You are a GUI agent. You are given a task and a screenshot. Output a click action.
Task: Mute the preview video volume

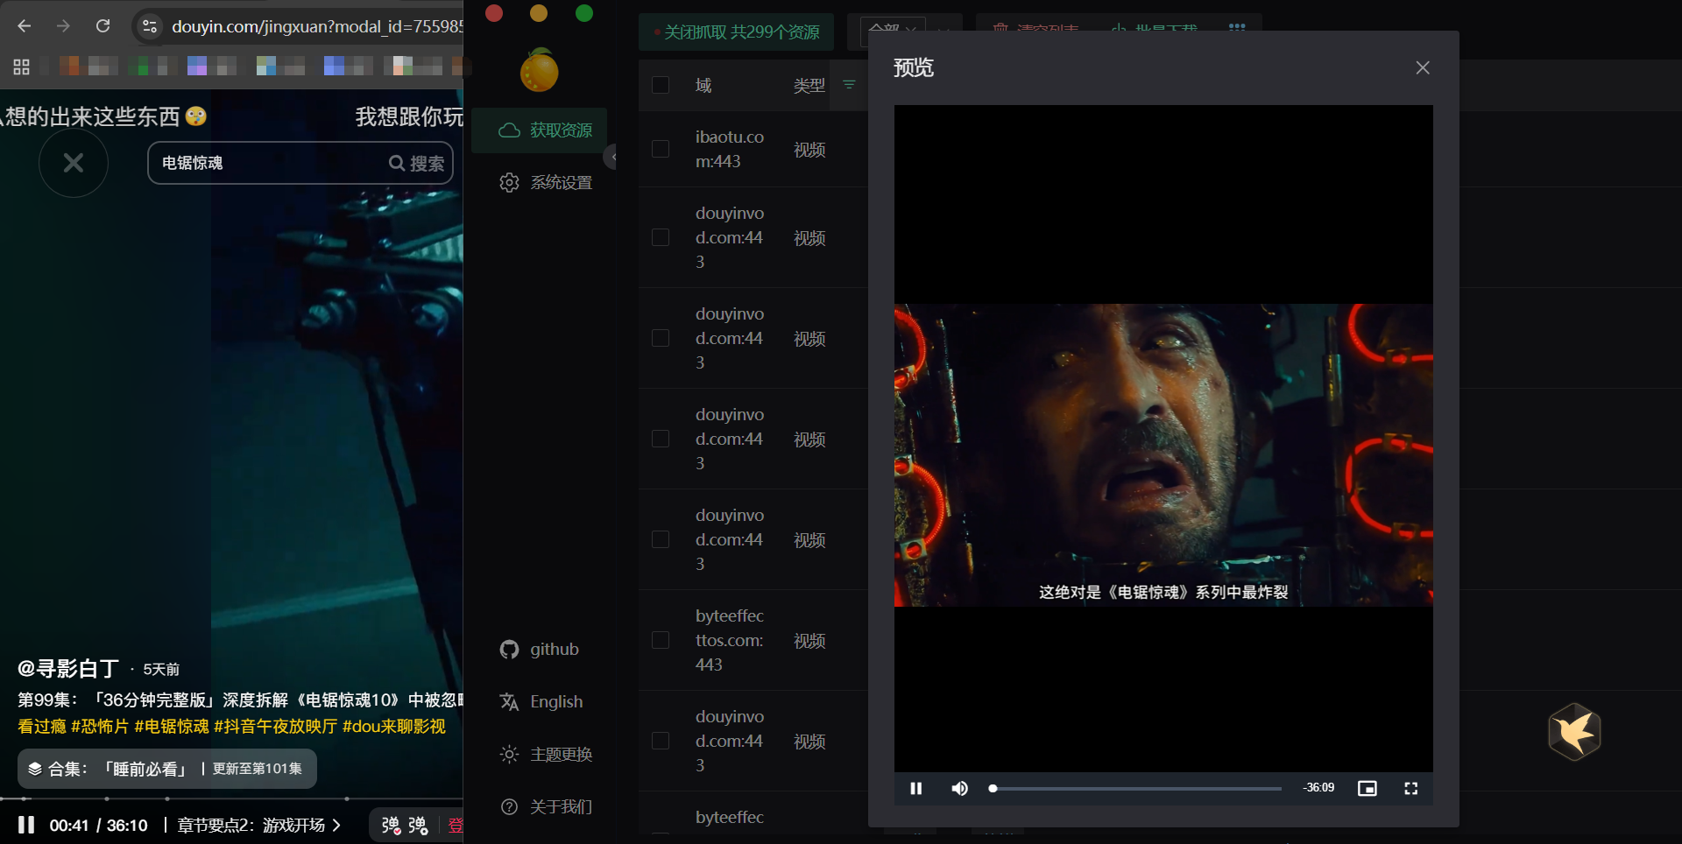pos(960,788)
